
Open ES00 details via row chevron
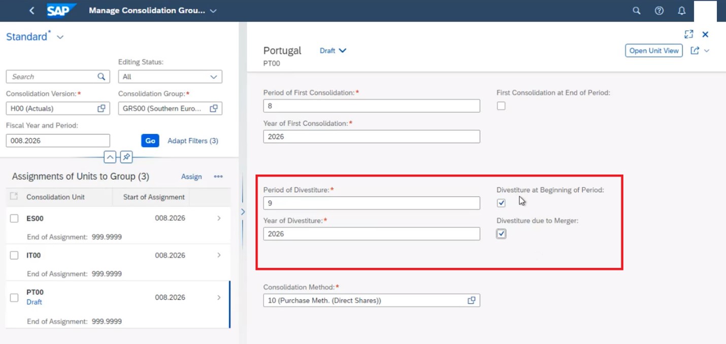coord(219,218)
